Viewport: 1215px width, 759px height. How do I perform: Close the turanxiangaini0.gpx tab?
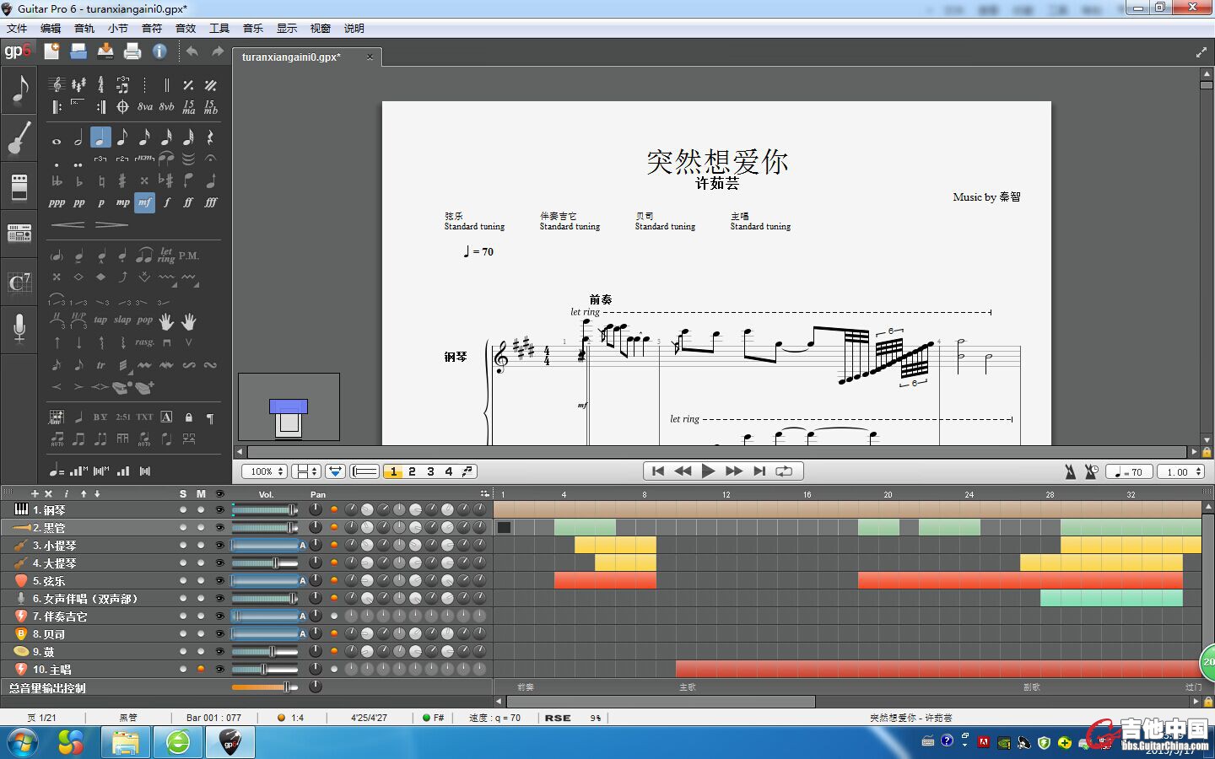pyautogui.click(x=370, y=57)
